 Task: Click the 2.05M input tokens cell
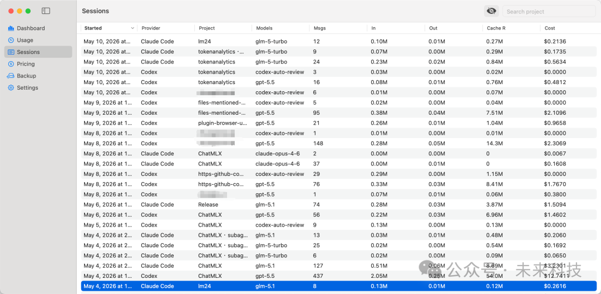[x=379, y=276]
